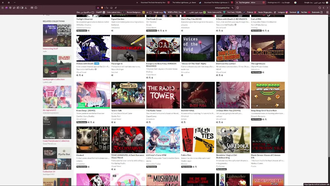330x186 pixels.
Task: Click Play in browser under Beep Beep Until You're Rich
Action: 256,119
